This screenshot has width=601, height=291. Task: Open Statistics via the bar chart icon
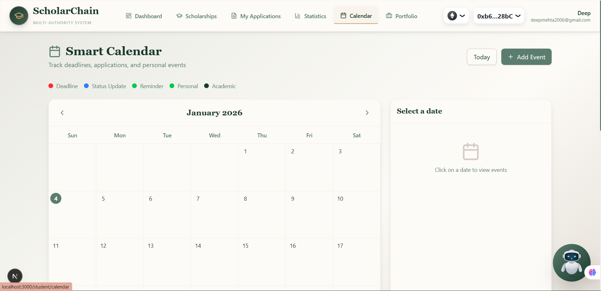pyautogui.click(x=297, y=16)
